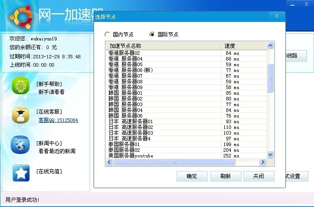Click the 252 ms speed value
The image size is (314, 207).
pyautogui.click(x=231, y=156)
